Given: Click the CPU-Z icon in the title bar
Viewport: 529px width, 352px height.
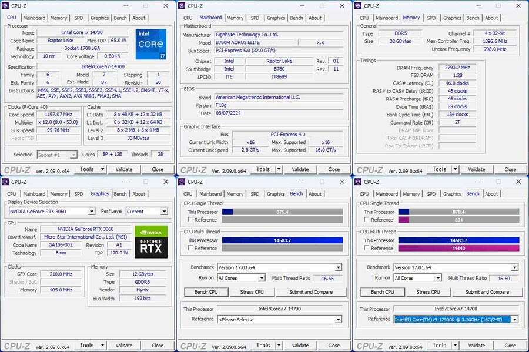Looking at the screenshot, I should pos(6,6).
